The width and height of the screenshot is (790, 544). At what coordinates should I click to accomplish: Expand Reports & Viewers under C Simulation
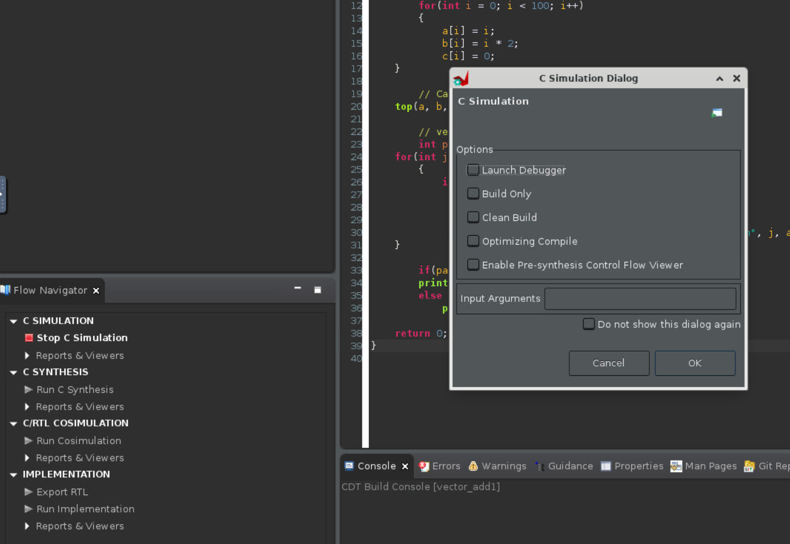[x=27, y=355]
